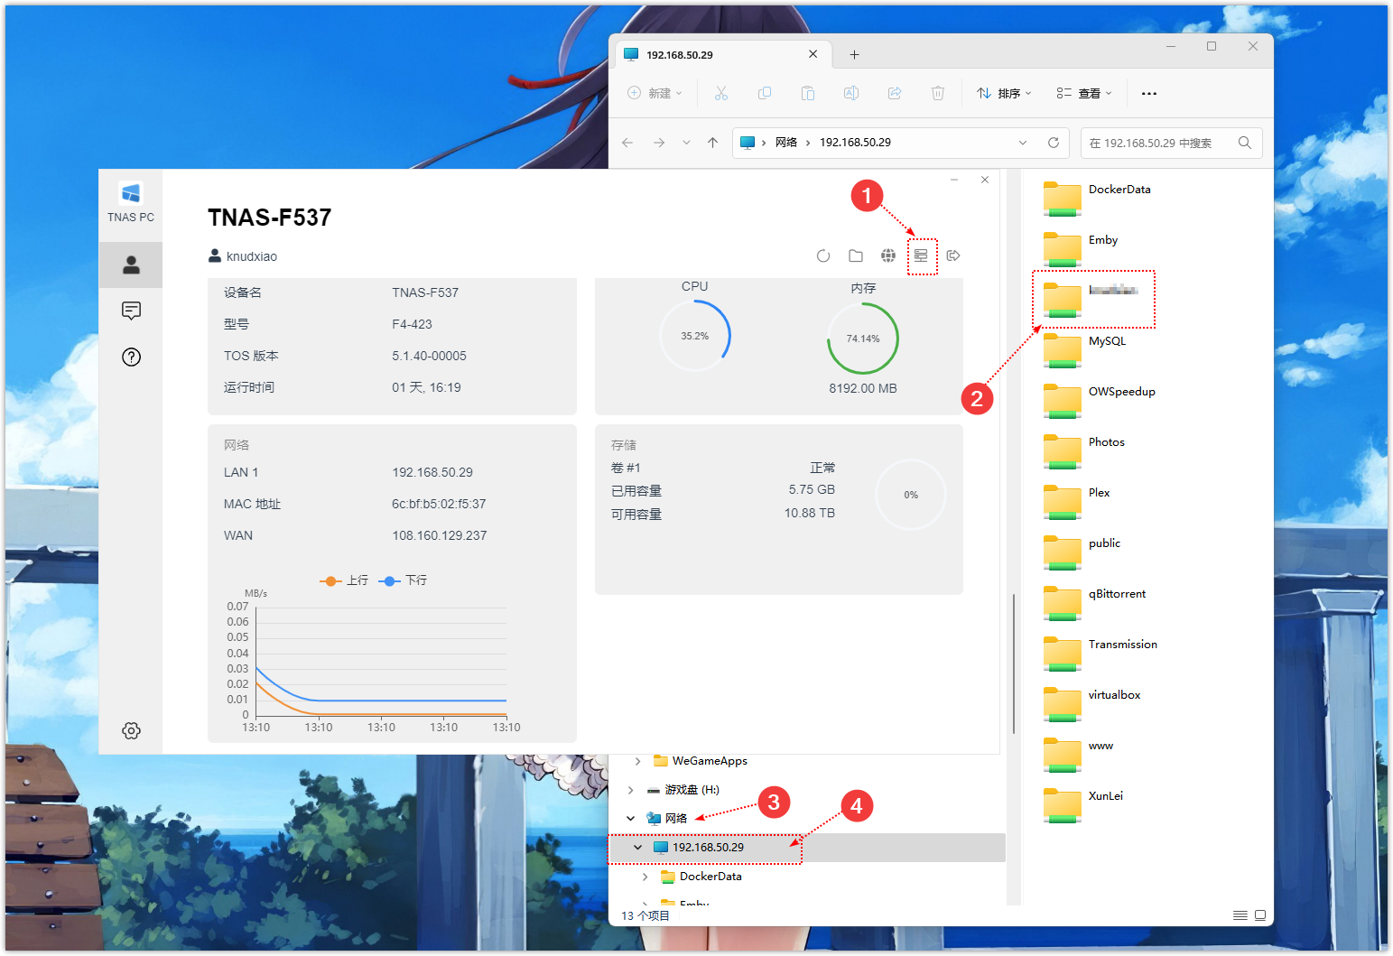
Task: Open TNAS PC settings gear icon
Action: tap(131, 730)
